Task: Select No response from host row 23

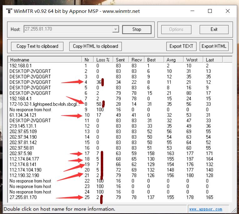Action: coord(120,186)
